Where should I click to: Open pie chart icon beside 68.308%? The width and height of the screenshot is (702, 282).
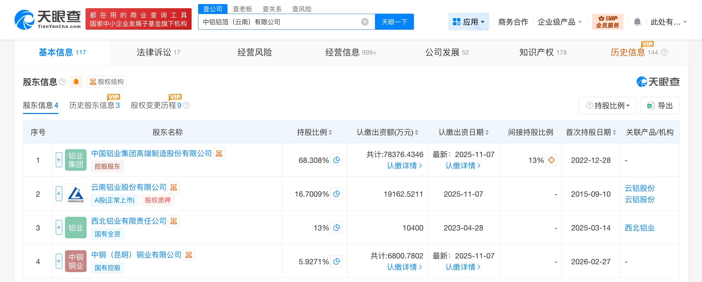coord(337,160)
